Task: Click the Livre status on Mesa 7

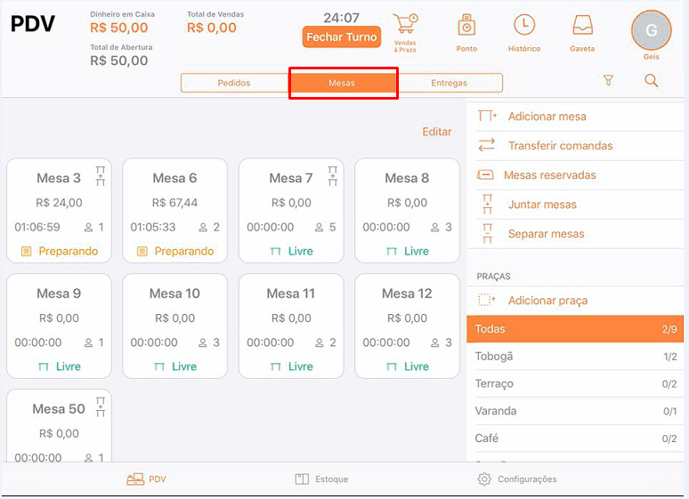Action: pos(291,251)
